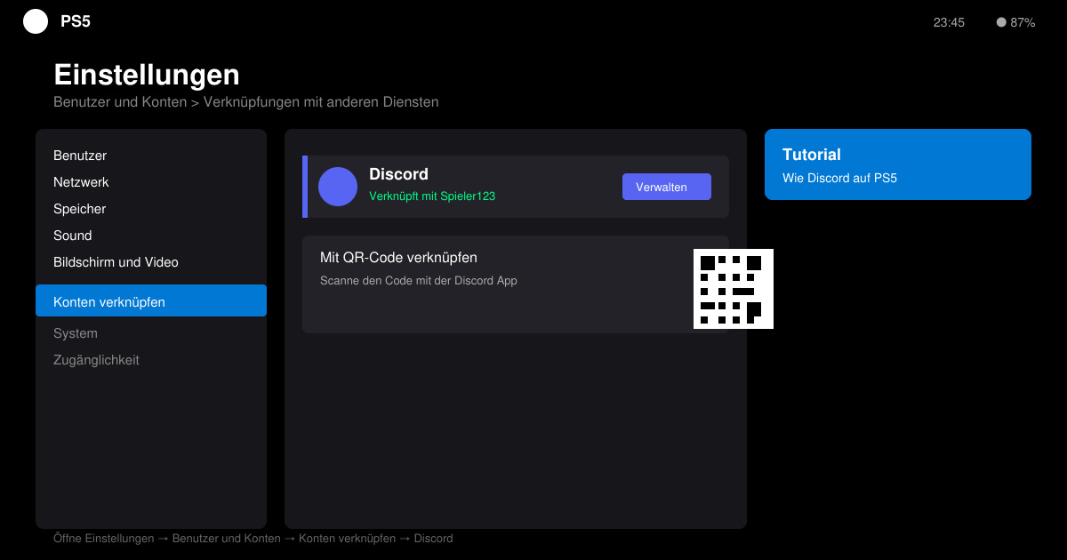This screenshot has height=560, width=1067.
Task: Click the round white PS5 logo icon
Action: pos(36,21)
